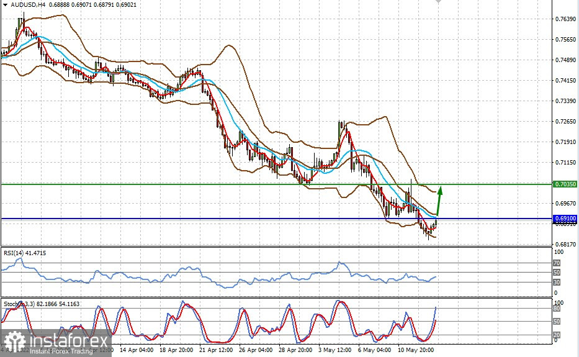The height and width of the screenshot is (357, 579).
Task: Click the 26 Apr 04:00 time label
Action: tap(256, 350)
